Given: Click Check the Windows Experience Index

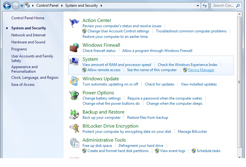Looking at the screenshot, I should coord(188,65).
